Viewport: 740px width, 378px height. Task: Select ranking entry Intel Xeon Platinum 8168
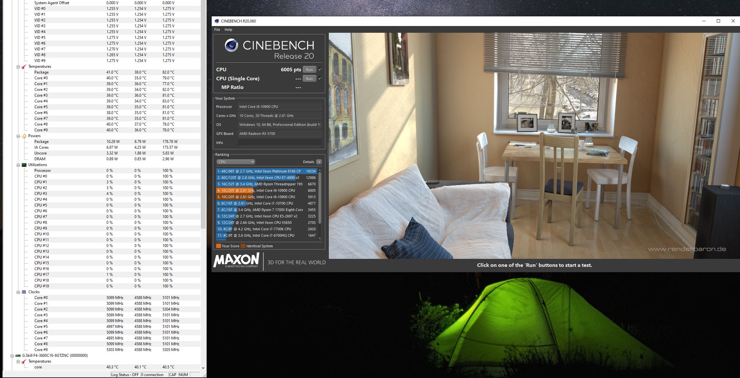(x=266, y=171)
